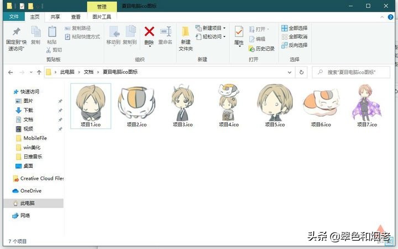The height and width of the screenshot is (249, 398).
Task: Open the New item (新建项目) dropdown
Action: 211,28
